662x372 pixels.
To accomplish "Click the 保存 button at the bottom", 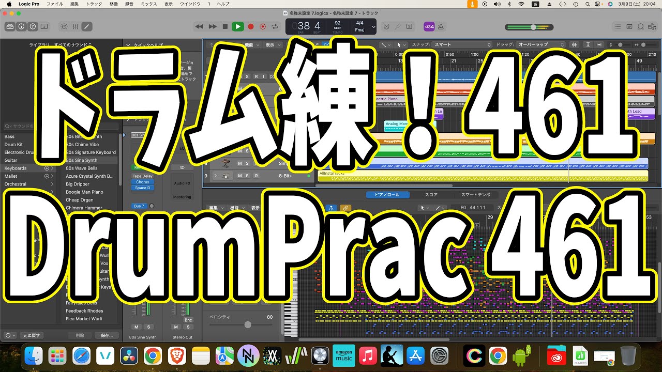I will (x=107, y=335).
